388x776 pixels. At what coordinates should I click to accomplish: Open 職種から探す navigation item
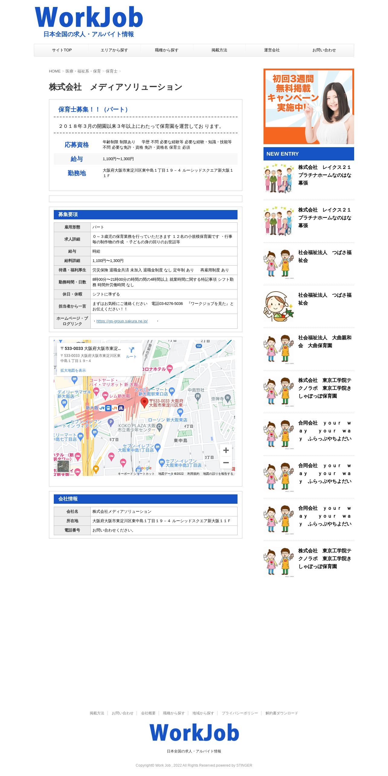coord(167,50)
